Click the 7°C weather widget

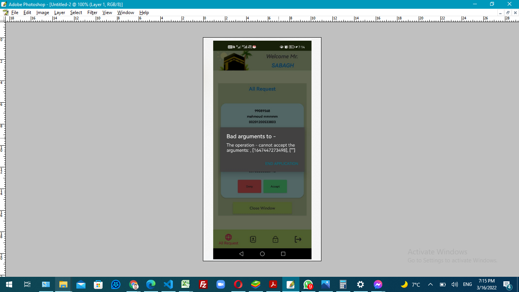tap(411, 284)
